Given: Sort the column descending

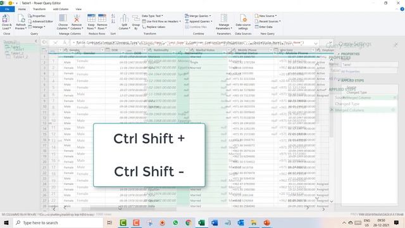Looking at the screenshot, I should click(x=113, y=22).
